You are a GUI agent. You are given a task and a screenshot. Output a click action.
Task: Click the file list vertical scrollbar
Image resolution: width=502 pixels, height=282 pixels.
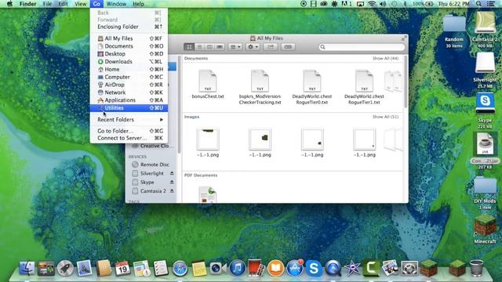click(406, 81)
